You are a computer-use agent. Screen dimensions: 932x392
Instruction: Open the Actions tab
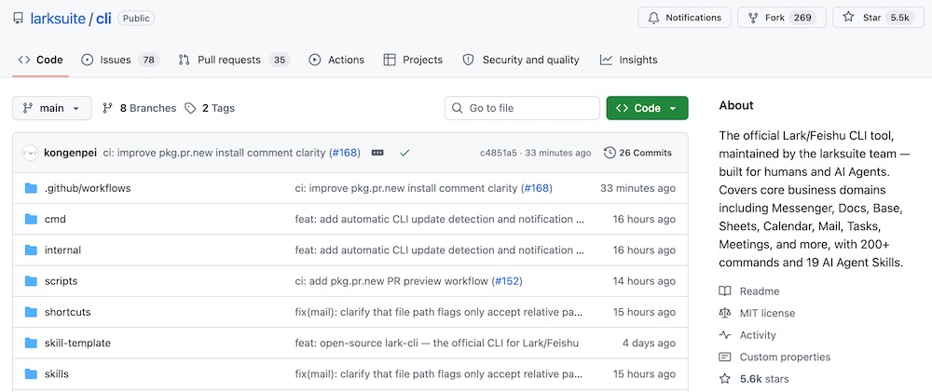click(x=336, y=60)
